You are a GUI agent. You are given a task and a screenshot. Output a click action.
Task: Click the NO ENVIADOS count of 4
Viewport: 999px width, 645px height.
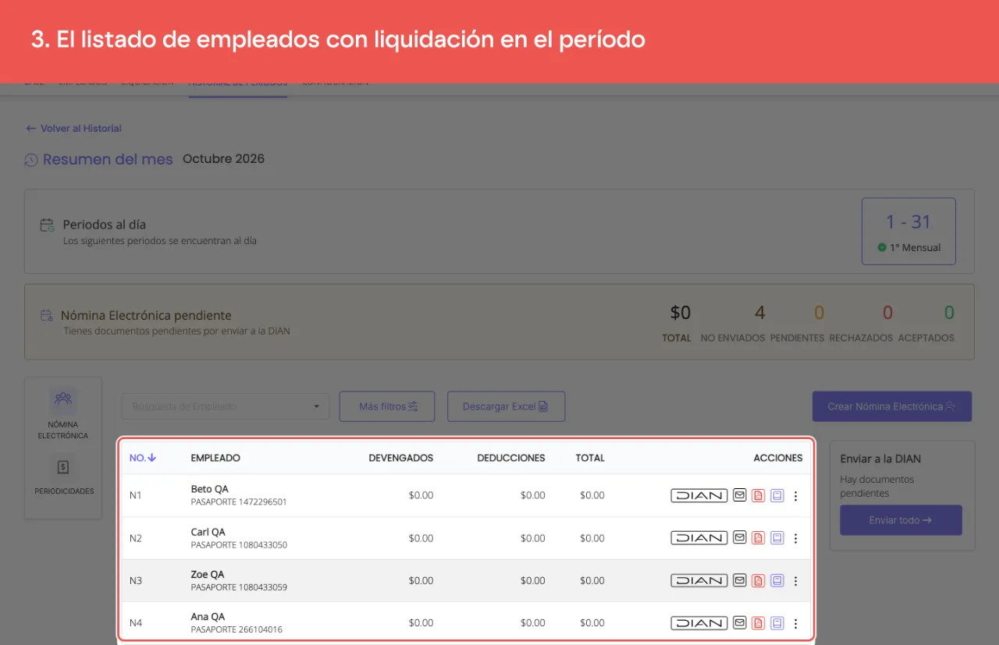click(759, 314)
